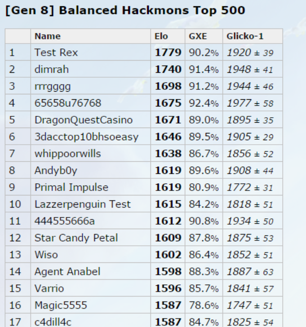Open DragonQuestCasino's profile entry

[x=84, y=120]
